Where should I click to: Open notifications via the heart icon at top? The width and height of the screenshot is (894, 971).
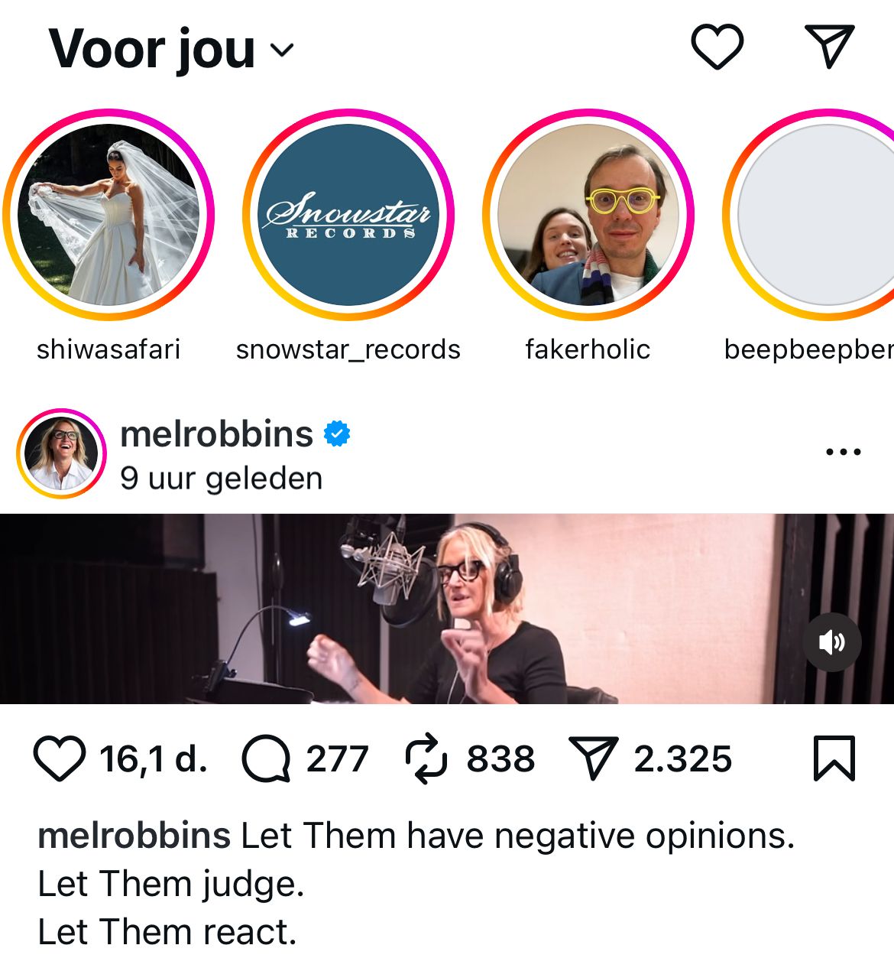click(x=717, y=47)
